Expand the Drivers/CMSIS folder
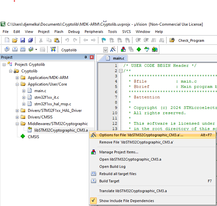This screenshot has height=206, width=217. click(x=17, y=117)
